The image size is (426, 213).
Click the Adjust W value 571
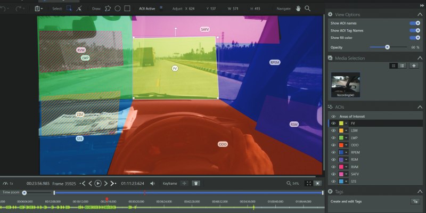[x=235, y=9]
